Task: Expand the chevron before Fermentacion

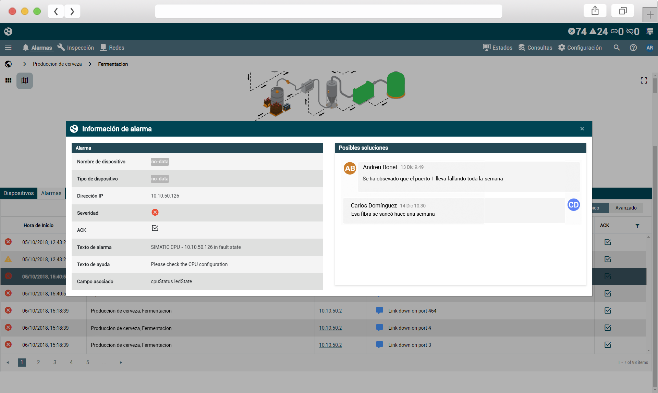Action: tap(90, 64)
